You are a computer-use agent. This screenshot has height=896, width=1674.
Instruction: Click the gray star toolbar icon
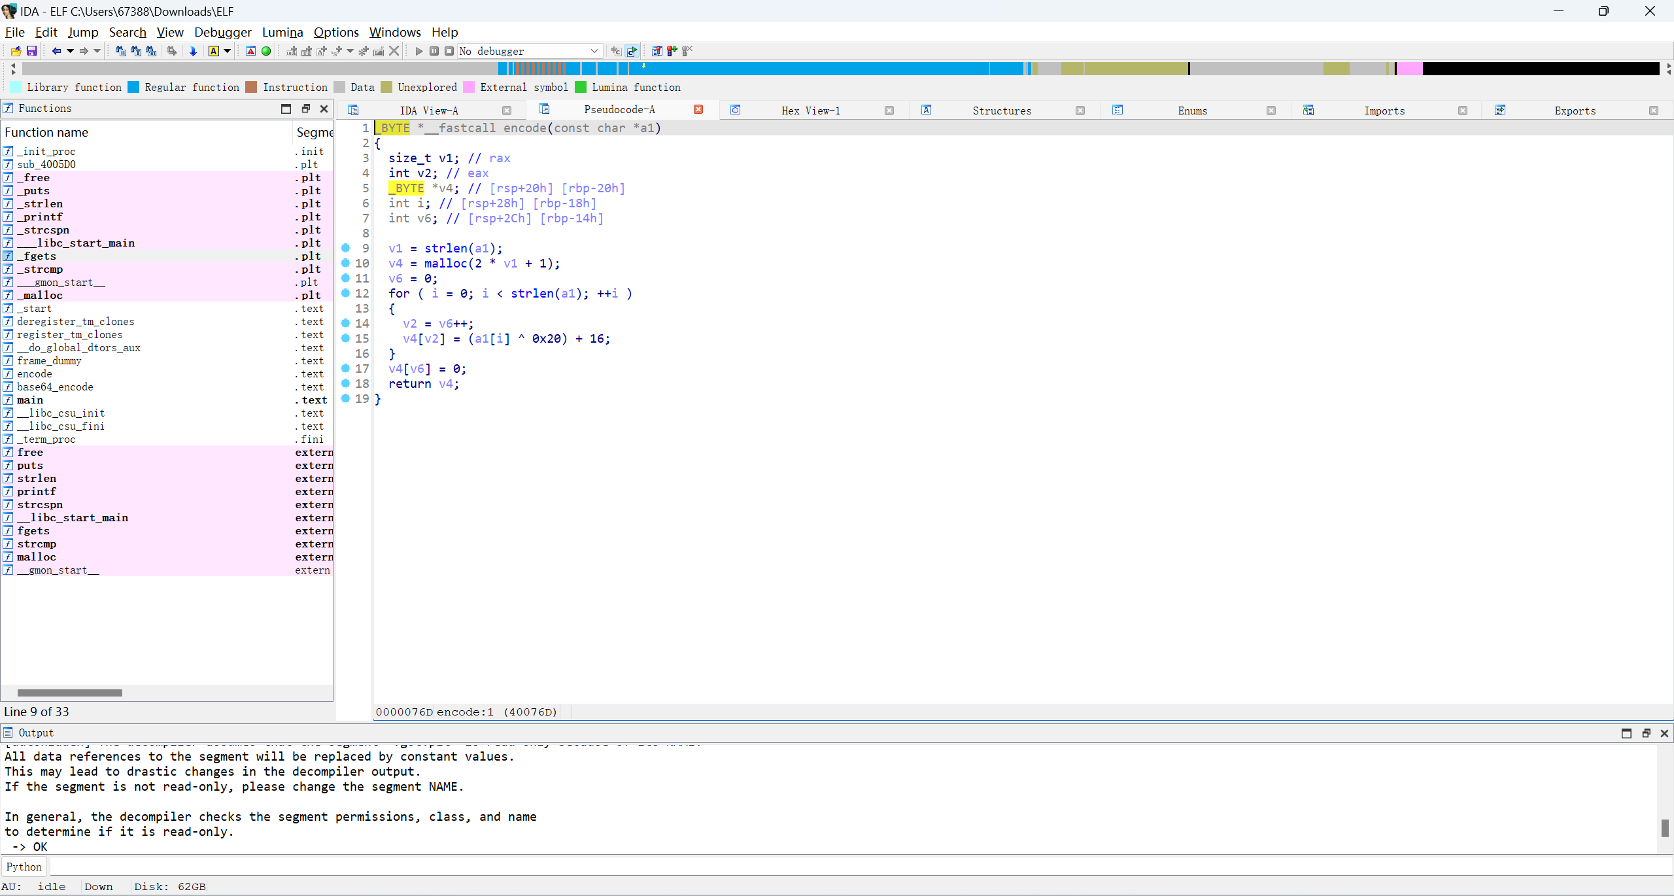point(364,51)
